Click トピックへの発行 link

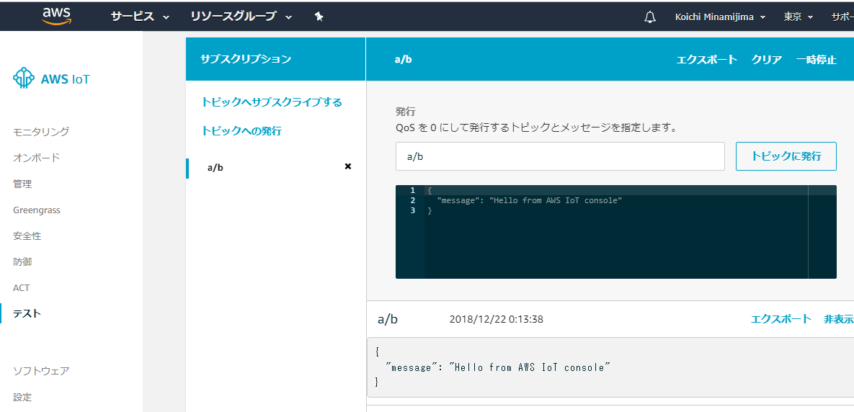[x=241, y=130]
